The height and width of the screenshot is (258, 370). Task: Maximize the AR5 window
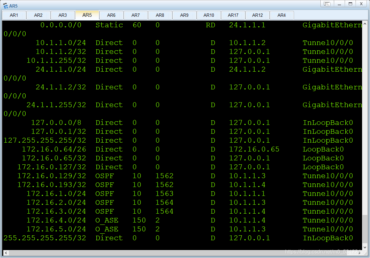pos(350,4)
